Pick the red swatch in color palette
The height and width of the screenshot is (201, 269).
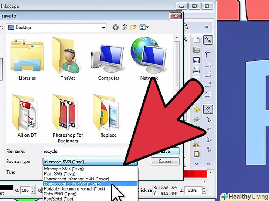click(x=195, y=174)
